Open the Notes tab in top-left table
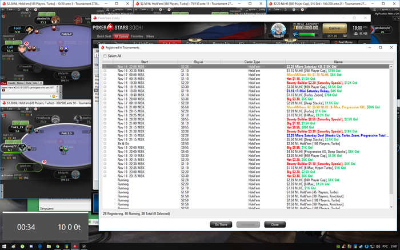Viewport: 400px width, 250px height. tap(20, 83)
